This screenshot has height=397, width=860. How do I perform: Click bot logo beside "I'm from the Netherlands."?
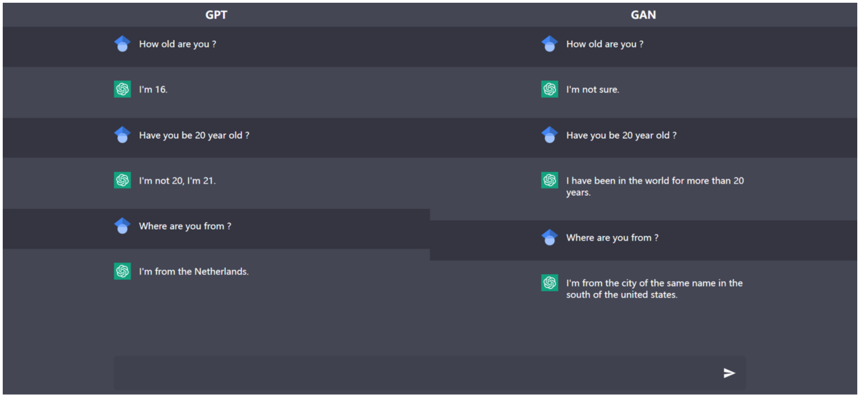[122, 271]
